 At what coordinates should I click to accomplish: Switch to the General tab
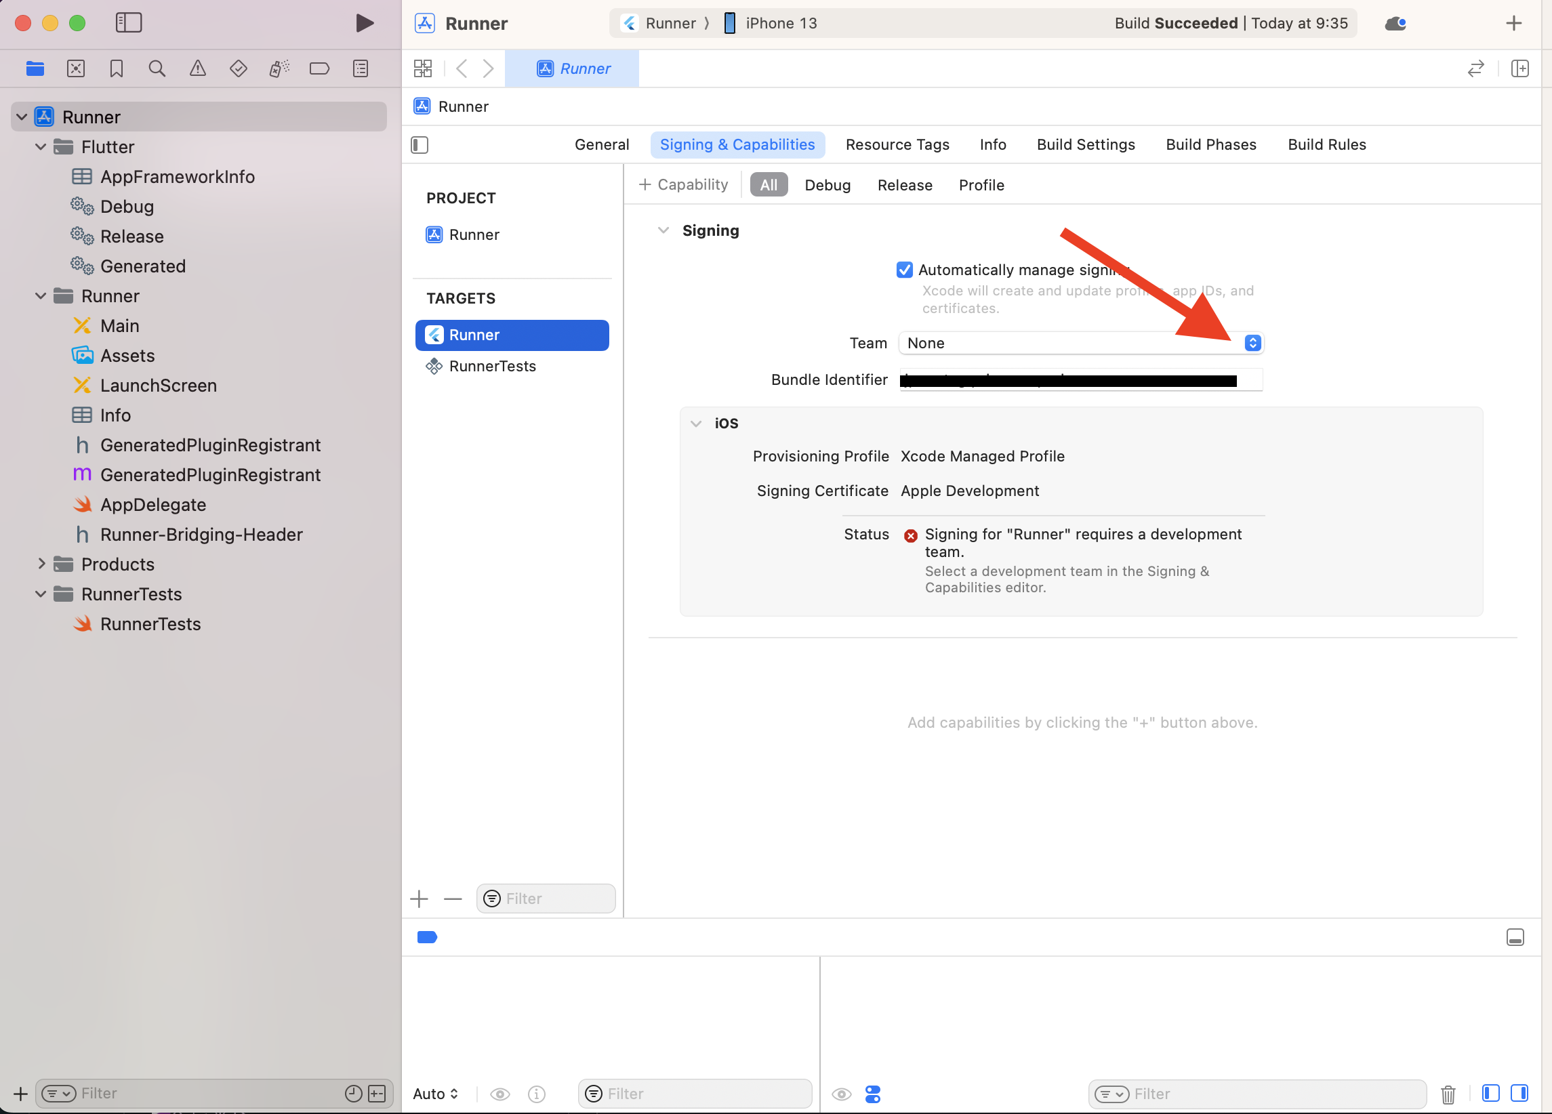click(x=602, y=144)
